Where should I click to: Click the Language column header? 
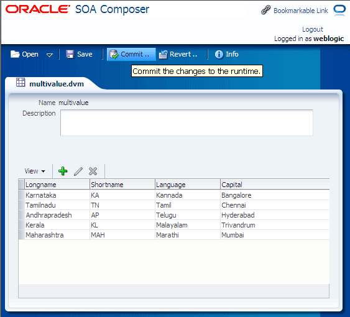[x=188, y=185]
